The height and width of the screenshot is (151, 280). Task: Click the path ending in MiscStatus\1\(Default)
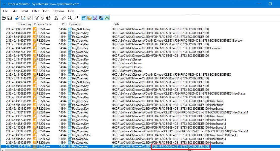pos(175,135)
